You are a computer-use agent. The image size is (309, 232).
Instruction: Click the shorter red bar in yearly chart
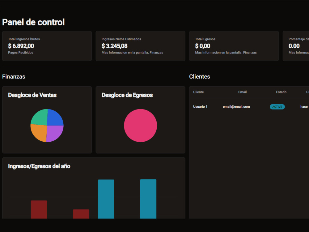[x=81, y=214]
